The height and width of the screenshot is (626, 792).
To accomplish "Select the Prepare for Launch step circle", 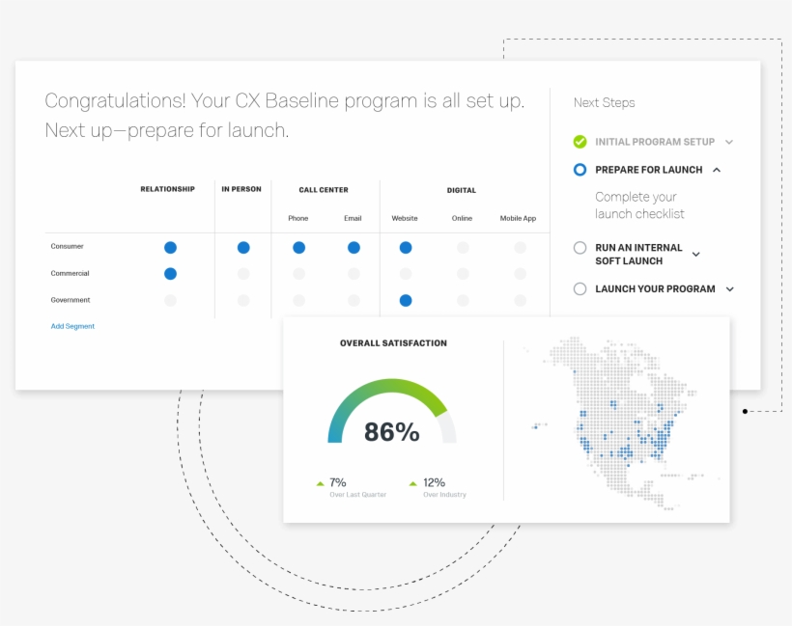I will 580,170.
